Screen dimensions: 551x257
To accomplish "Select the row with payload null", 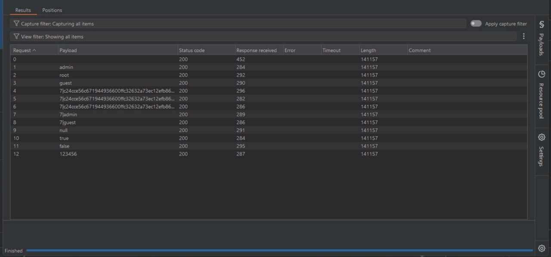I will click(x=269, y=130).
